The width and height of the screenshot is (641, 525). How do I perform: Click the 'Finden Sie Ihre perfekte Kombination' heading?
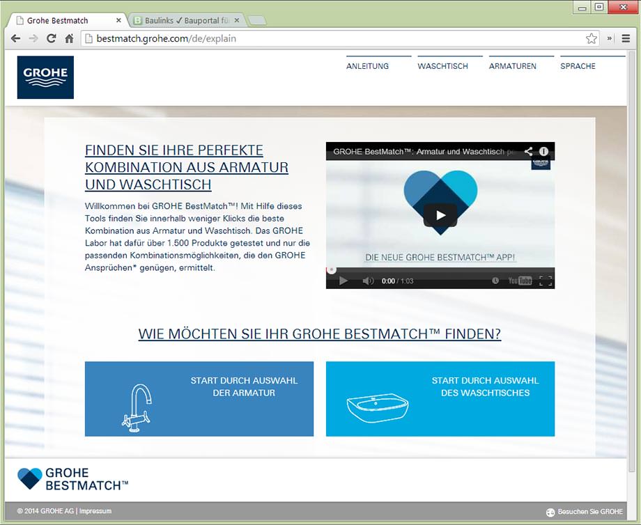187,167
